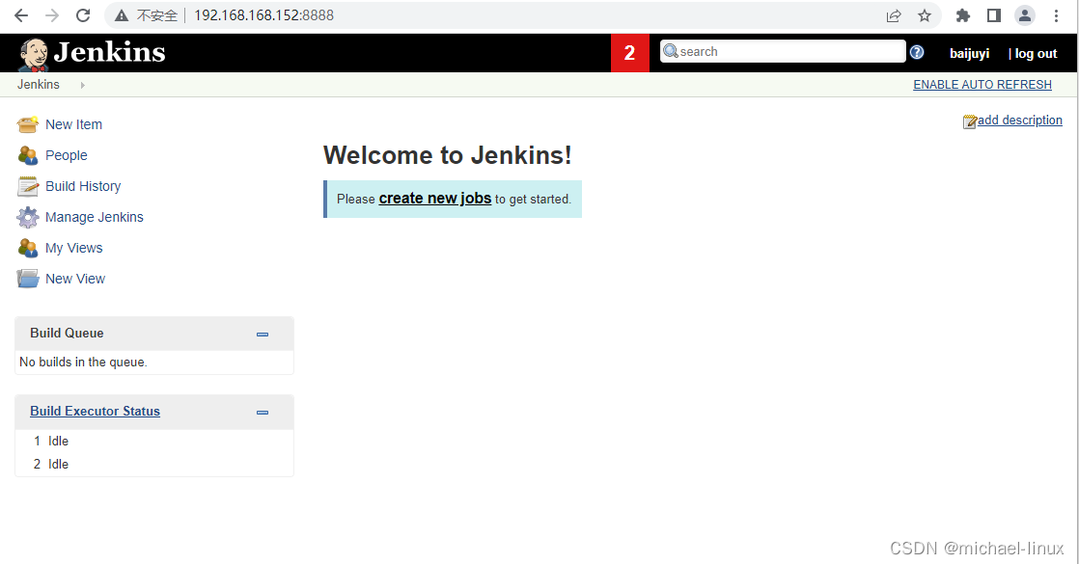
Task: Click the share page icon in address bar
Action: (x=893, y=15)
